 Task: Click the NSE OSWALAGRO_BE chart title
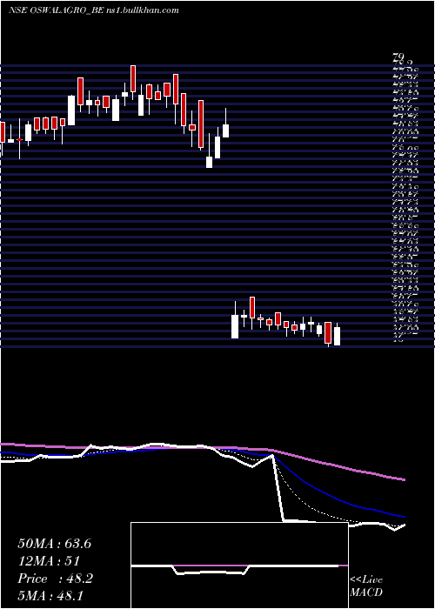point(93,10)
